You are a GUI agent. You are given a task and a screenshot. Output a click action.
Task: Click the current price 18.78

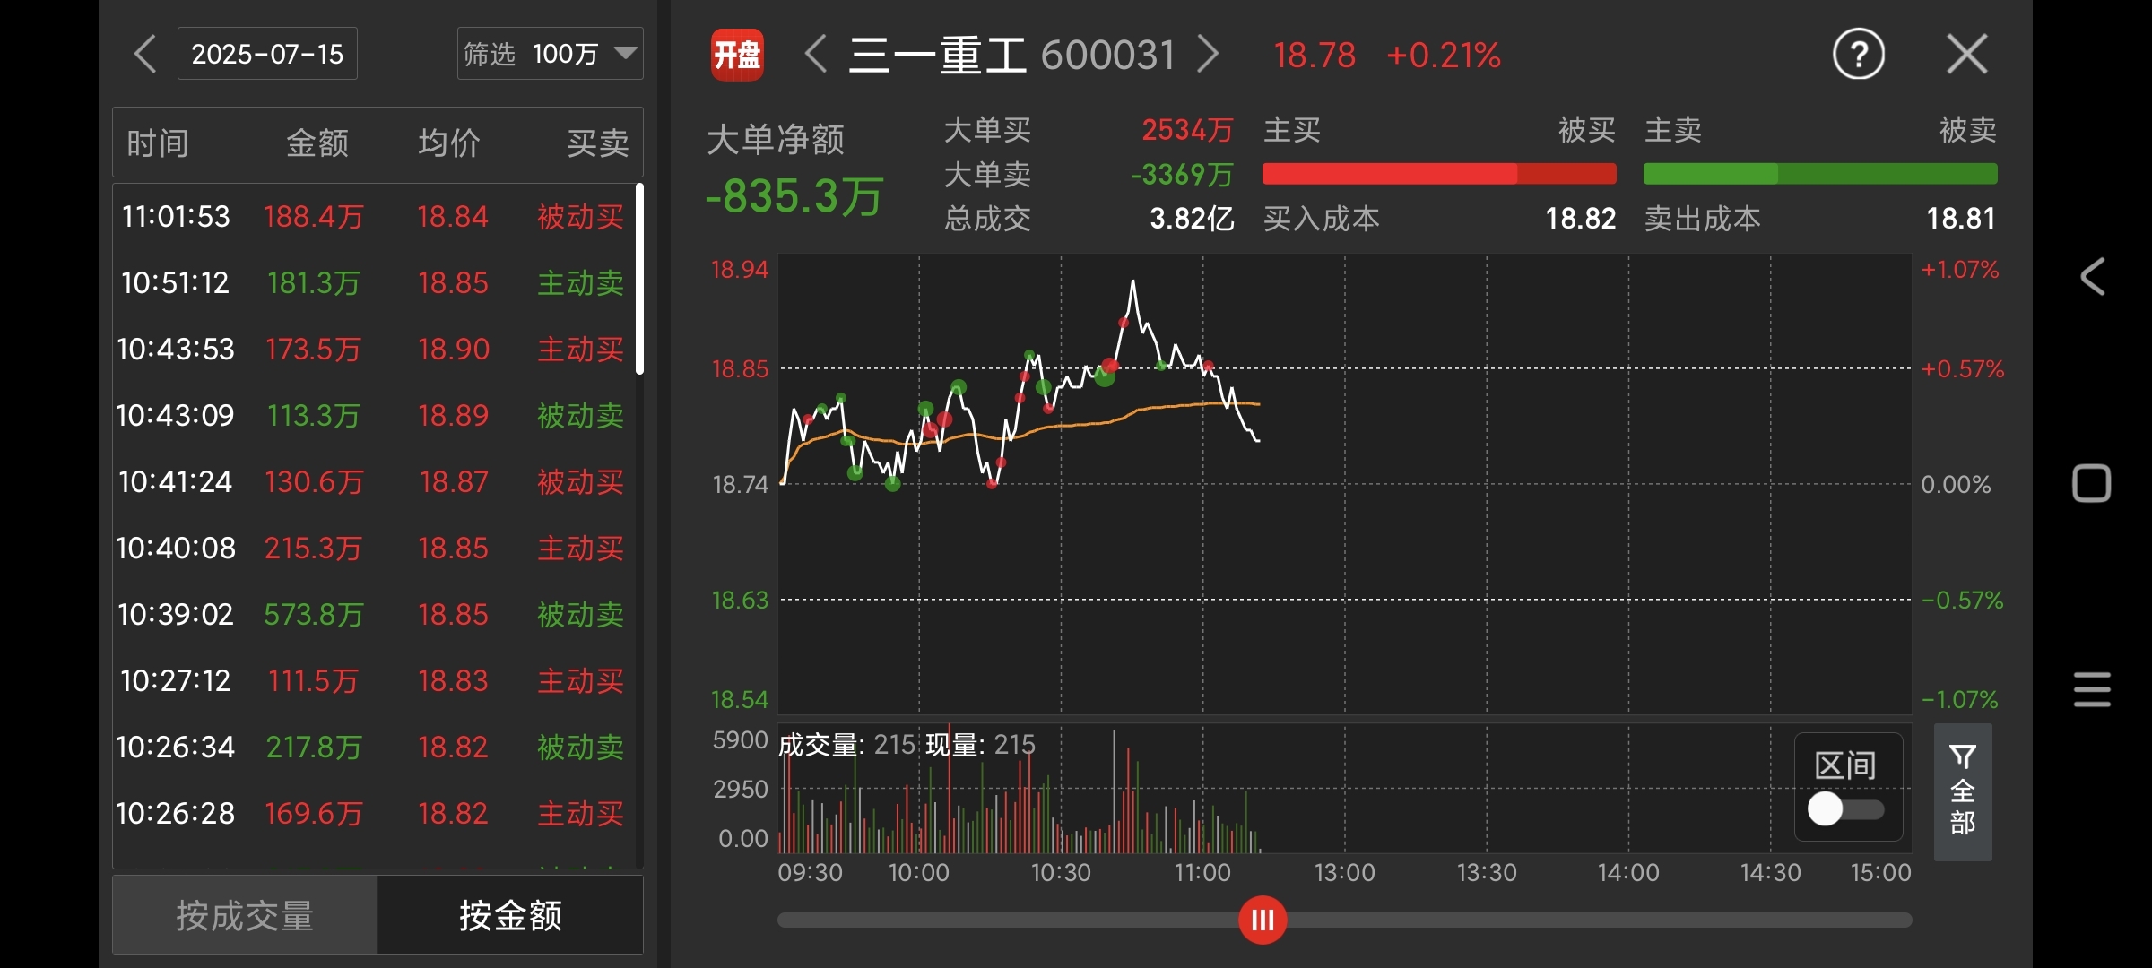pyautogui.click(x=1315, y=56)
